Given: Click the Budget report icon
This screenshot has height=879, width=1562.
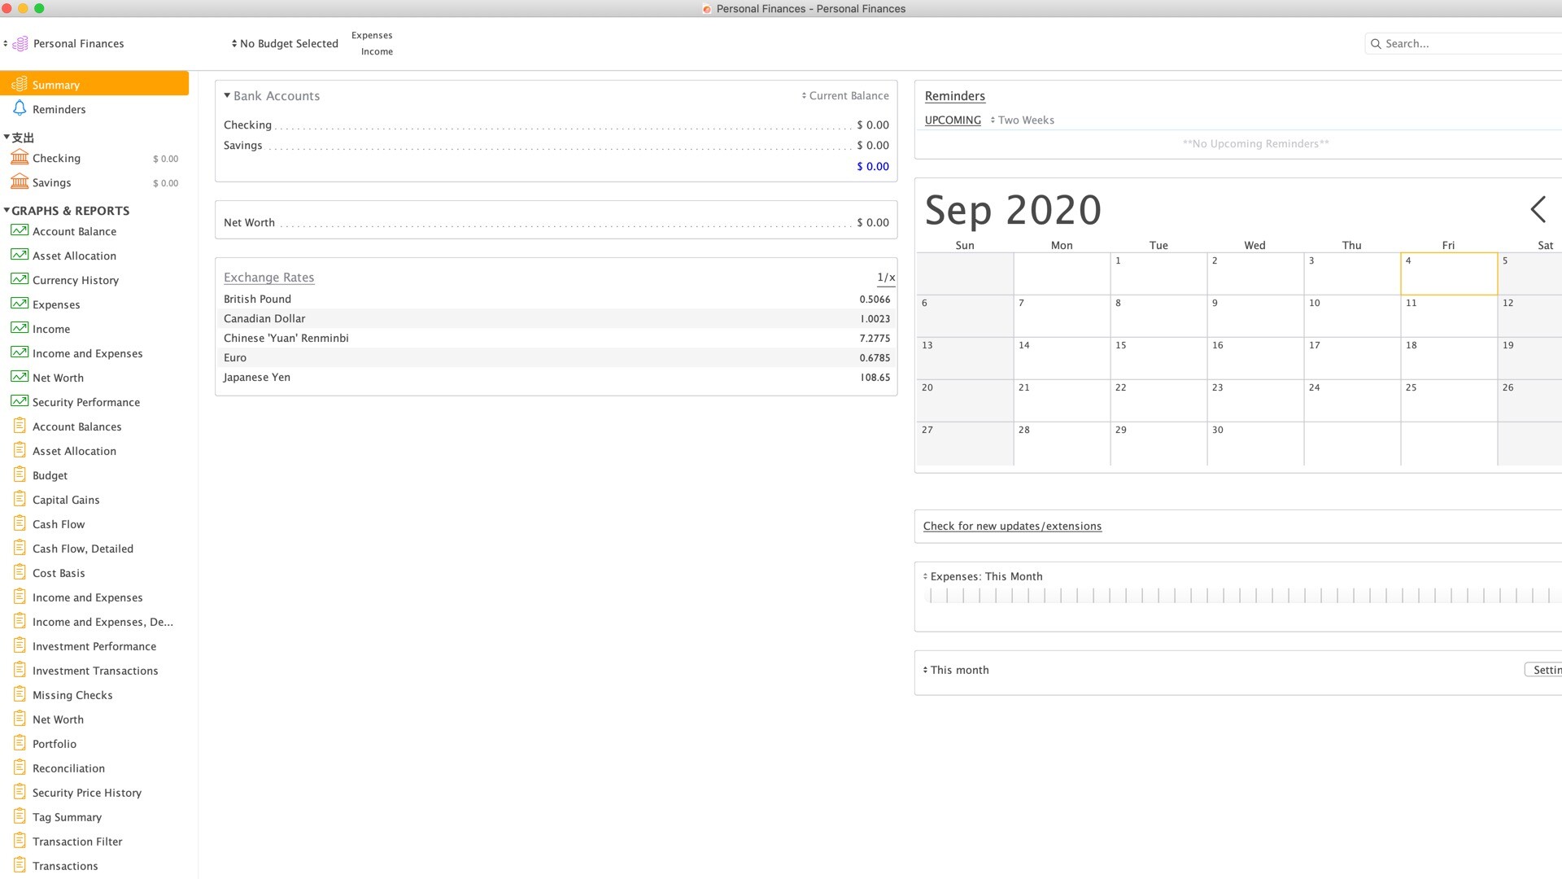Looking at the screenshot, I should [20, 474].
